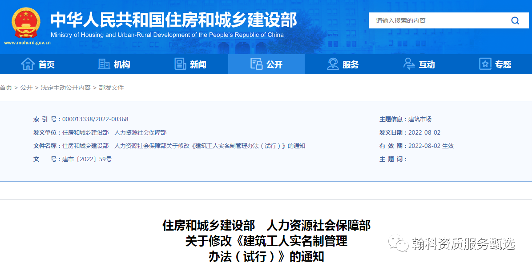
Task: Open the 首页 breadcrumb link
Action: point(6,88)
